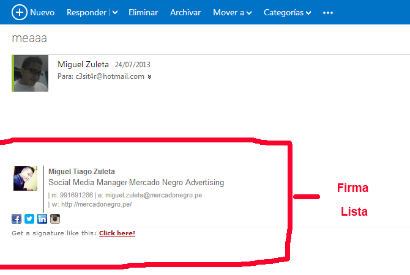Click the email subject 'meaaa'

pyautogui.click(x=29, y=38)
